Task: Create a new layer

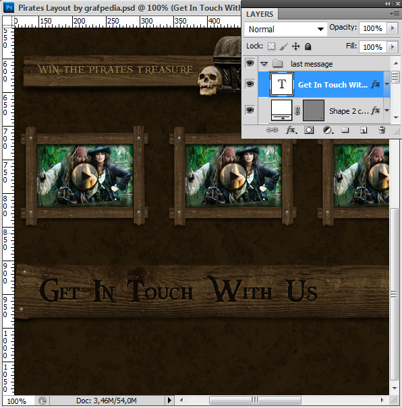Action: pos(364,130)
